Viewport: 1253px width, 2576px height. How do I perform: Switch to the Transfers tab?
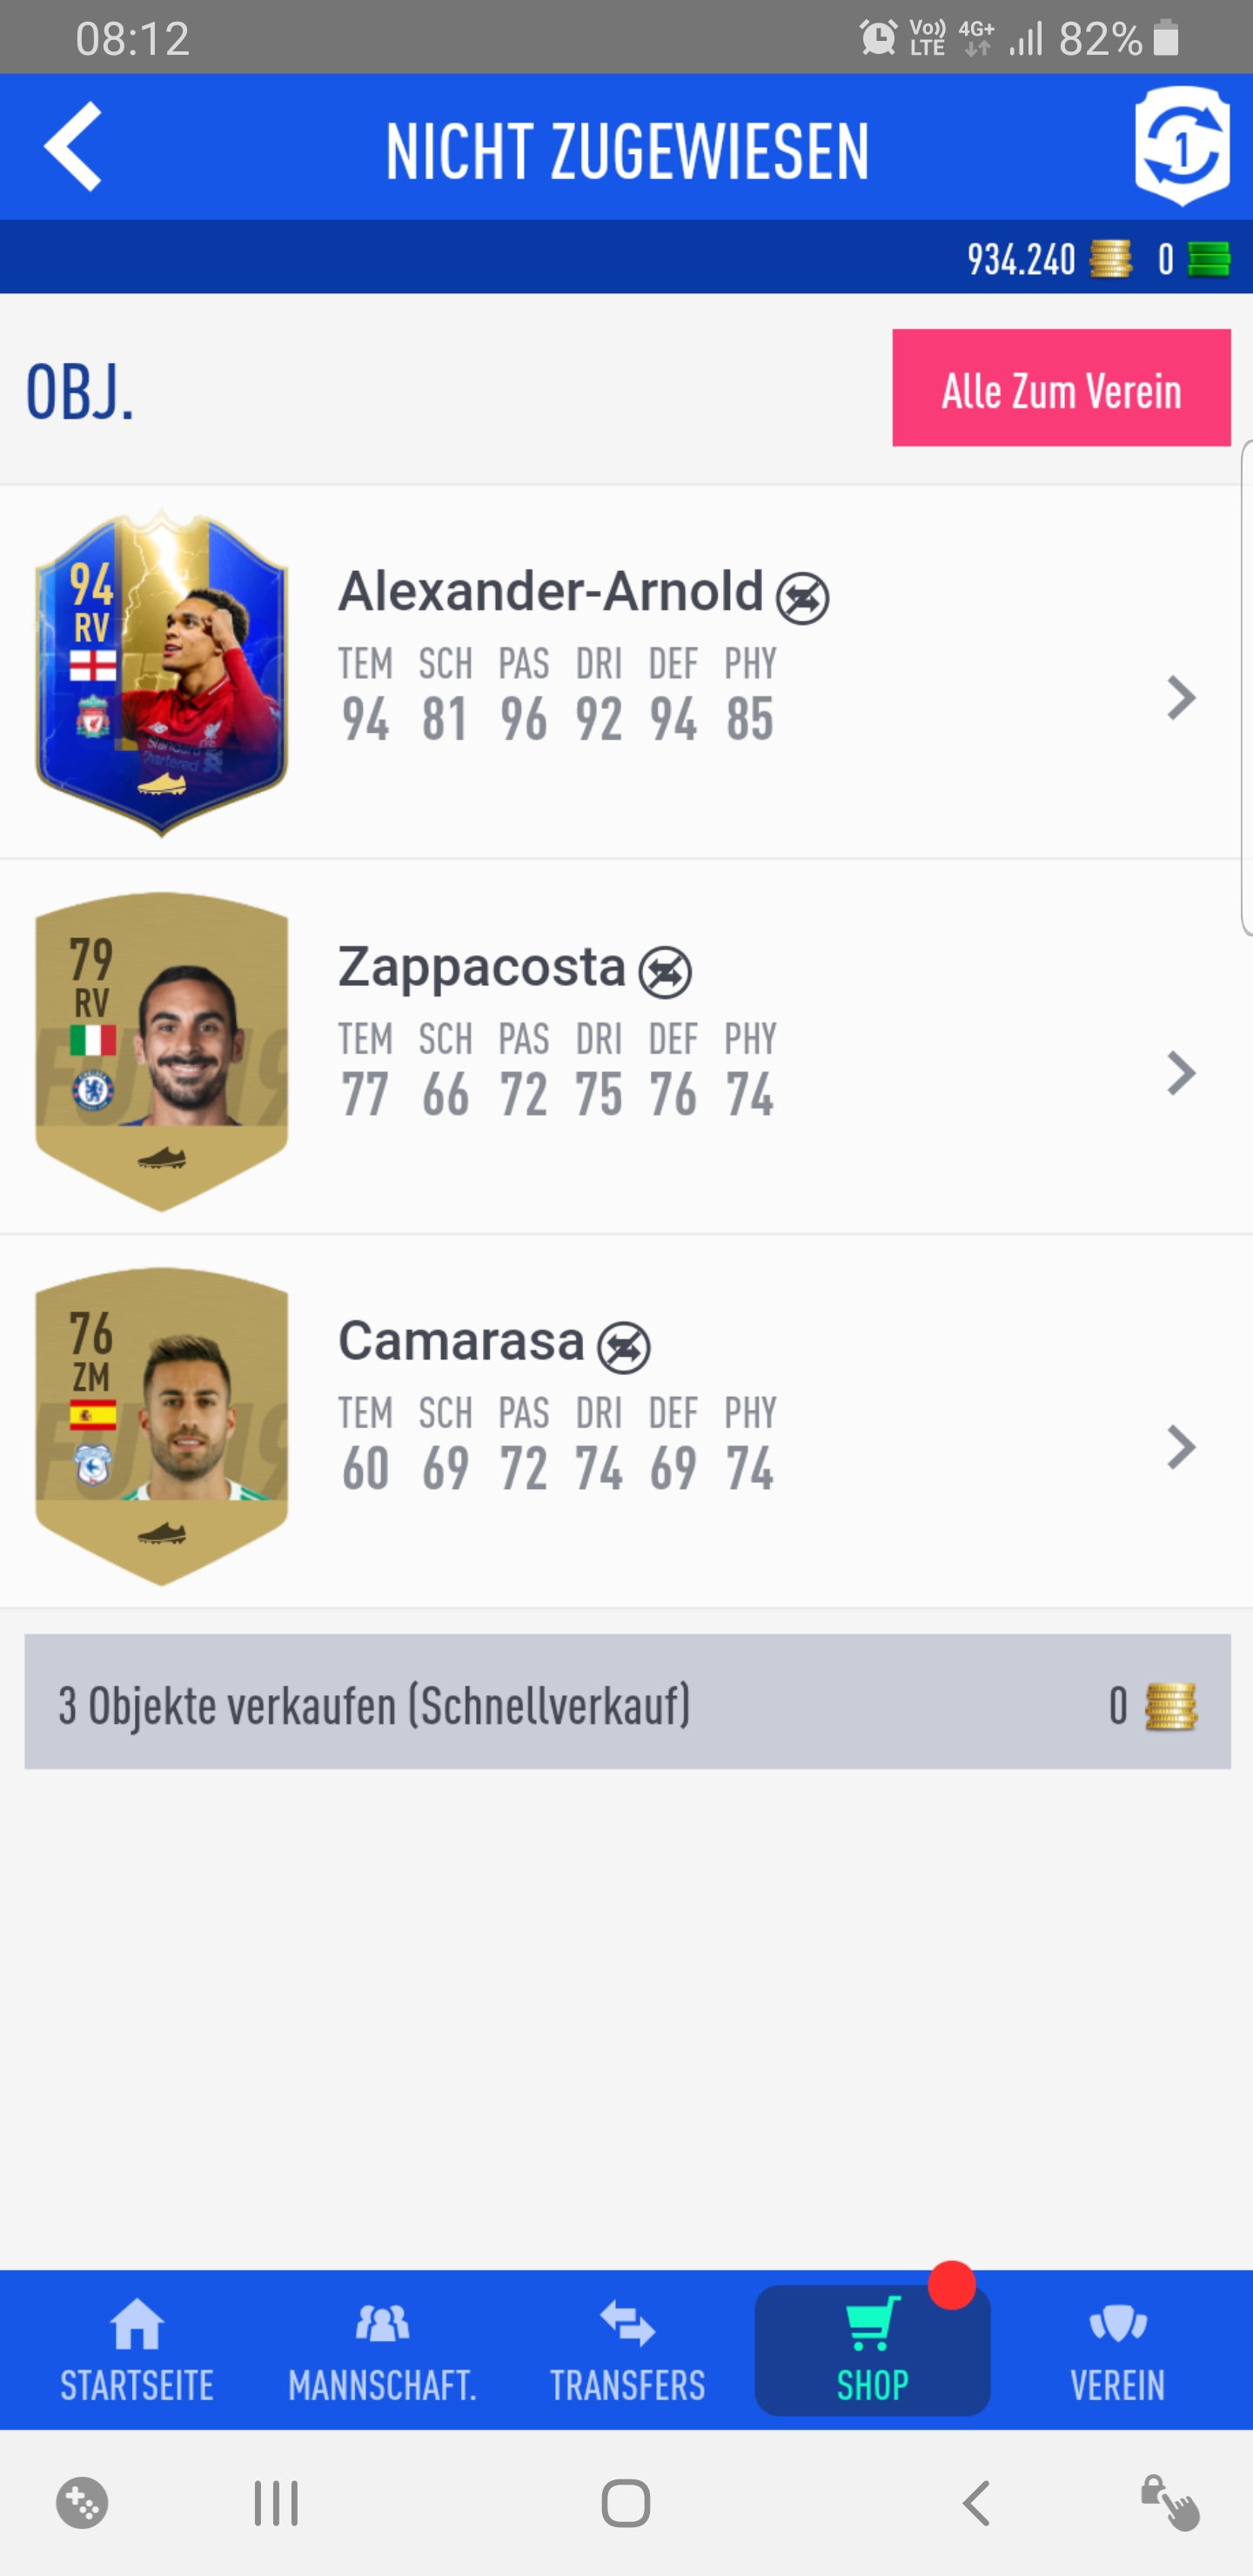627,2351
